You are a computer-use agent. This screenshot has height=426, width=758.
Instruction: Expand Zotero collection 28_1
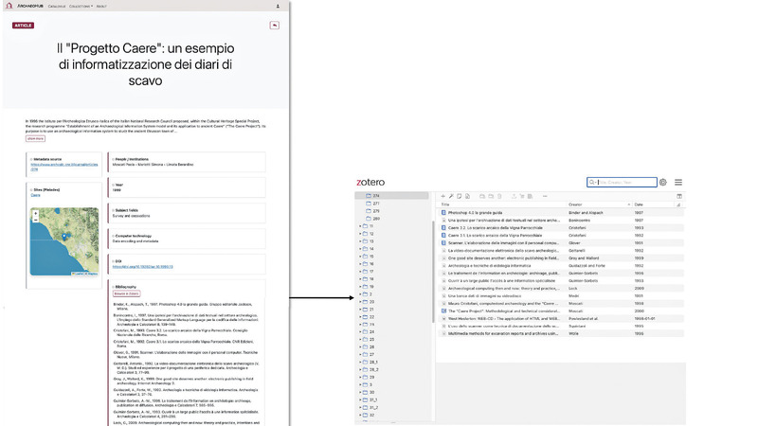(x=360, y=363)
